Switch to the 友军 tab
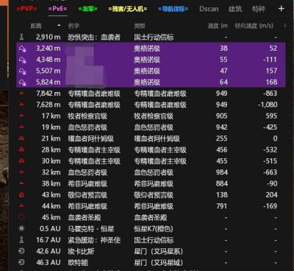Viewport: 294px width, 271px height. [87, 9]
